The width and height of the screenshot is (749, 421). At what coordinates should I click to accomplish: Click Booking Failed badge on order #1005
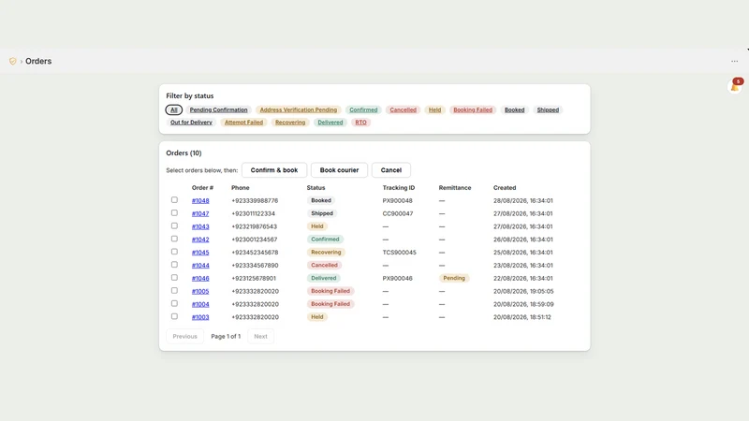click(x=330, y=291)
